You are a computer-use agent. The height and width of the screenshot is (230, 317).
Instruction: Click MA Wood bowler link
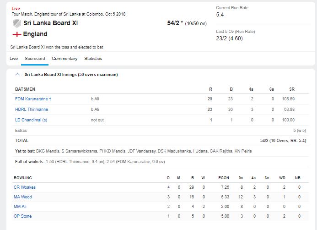tap(23, 197)
